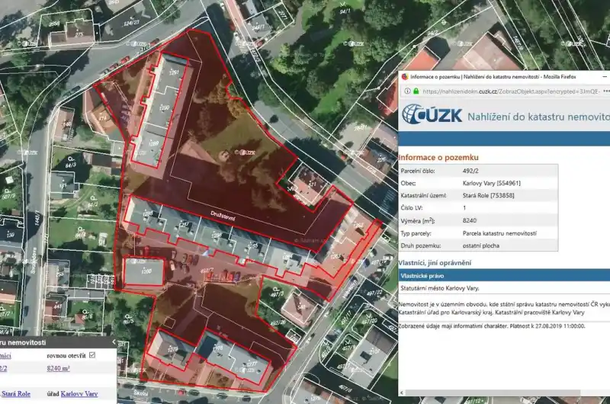Click the 'Vlastnické právo' table header

click(x=504, y=276)
